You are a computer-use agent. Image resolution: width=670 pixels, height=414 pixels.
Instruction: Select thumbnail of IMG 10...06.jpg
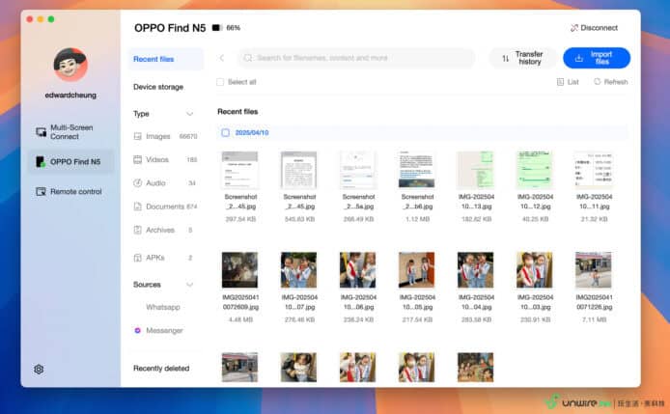coord(357,270)
